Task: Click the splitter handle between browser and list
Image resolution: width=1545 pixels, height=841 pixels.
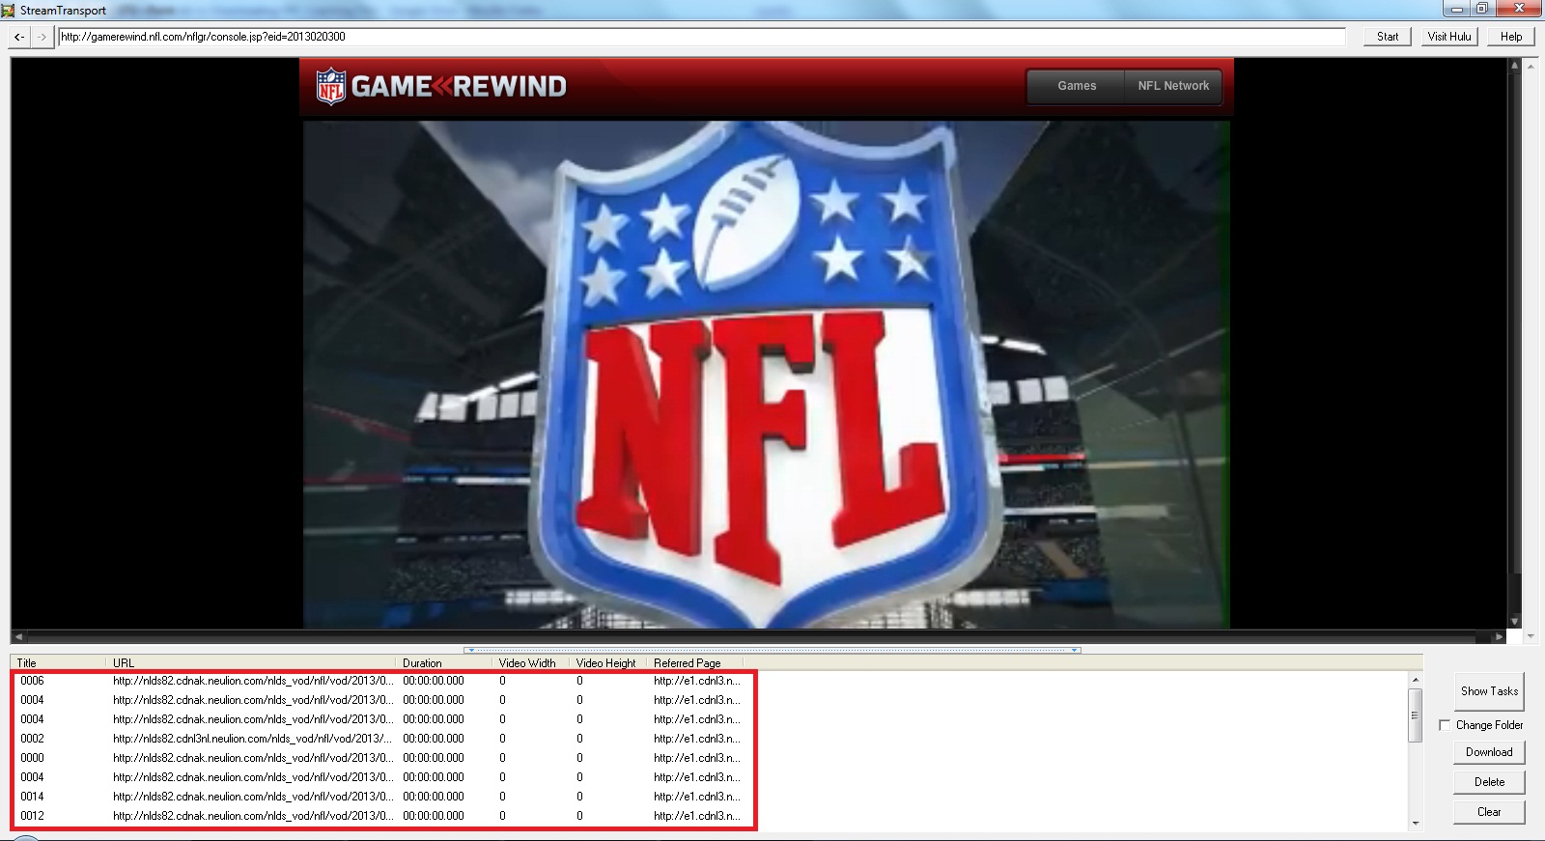Action: (772, 650)
